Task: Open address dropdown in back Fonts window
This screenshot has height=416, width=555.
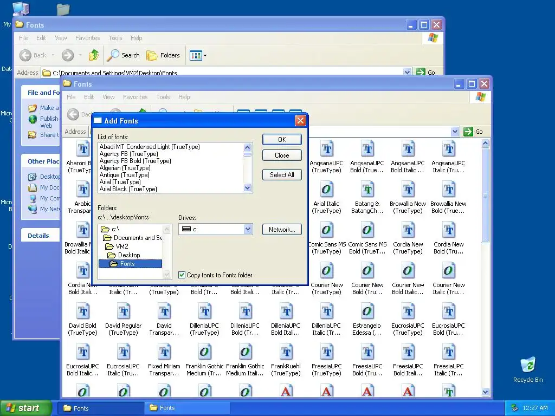Action: click(407, 72)
